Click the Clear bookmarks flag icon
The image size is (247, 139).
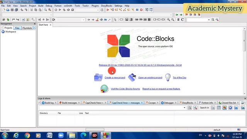point(199,15)
